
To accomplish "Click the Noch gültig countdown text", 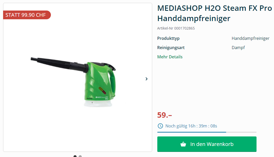I will pos(191,126).
